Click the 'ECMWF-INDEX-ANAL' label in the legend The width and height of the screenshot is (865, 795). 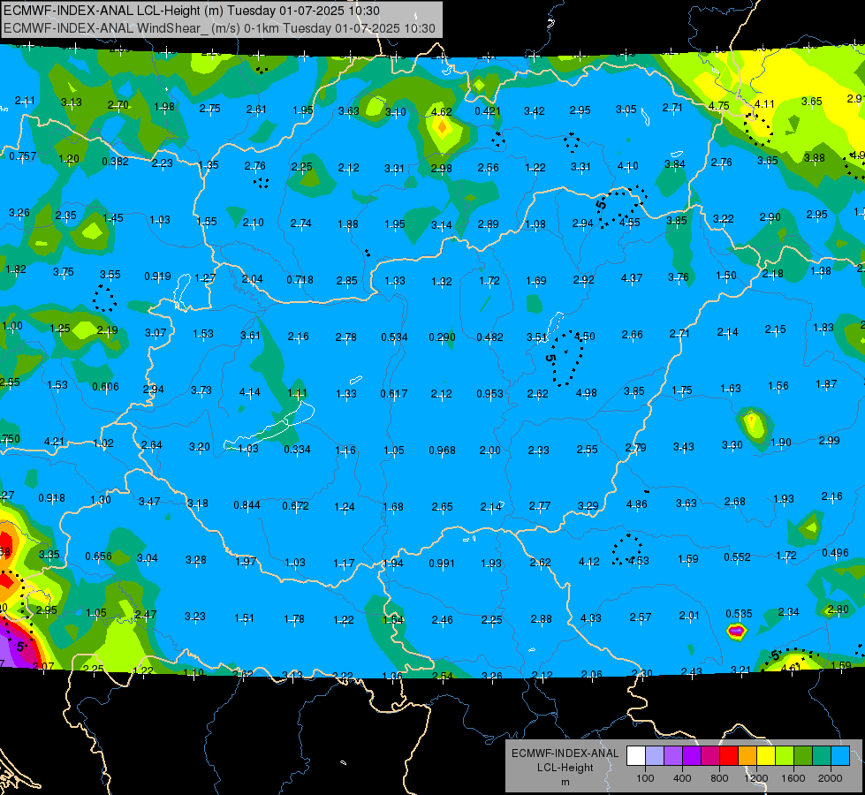tap(565, 753)
